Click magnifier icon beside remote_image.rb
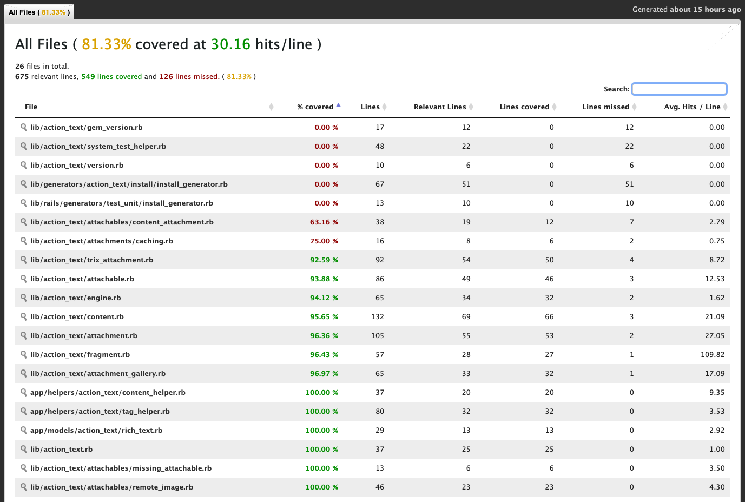This screenshot has height=502, width=745. click(24, 487)
